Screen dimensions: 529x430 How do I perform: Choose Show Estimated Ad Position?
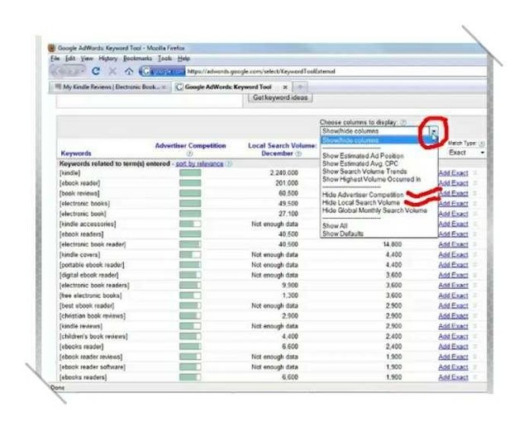coord(363,156)
